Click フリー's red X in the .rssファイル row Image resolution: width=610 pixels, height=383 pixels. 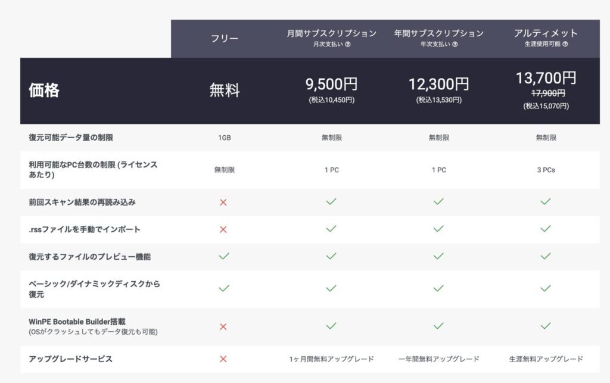[224, 229]
